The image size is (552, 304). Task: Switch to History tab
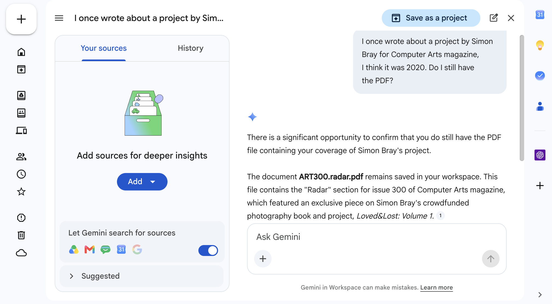tap(191, 48)
